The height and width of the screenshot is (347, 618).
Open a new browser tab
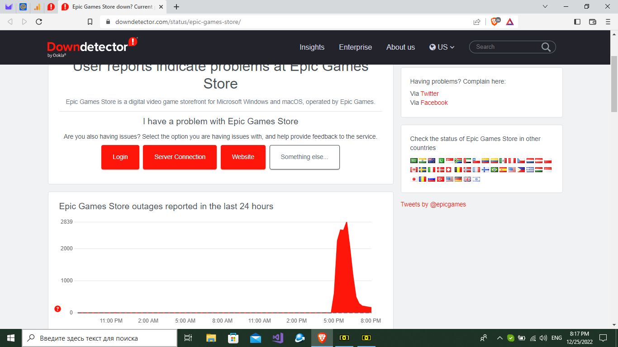[x=176, y=7]
